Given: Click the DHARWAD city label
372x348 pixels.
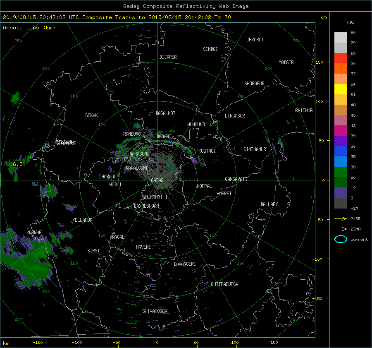Looking at the screenshot, I should tap(107, 177).
